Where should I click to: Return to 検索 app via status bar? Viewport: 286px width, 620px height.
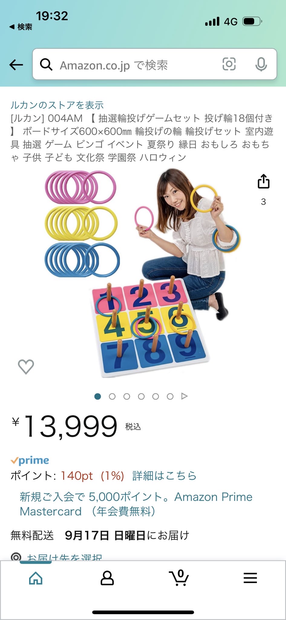(21, 27)
